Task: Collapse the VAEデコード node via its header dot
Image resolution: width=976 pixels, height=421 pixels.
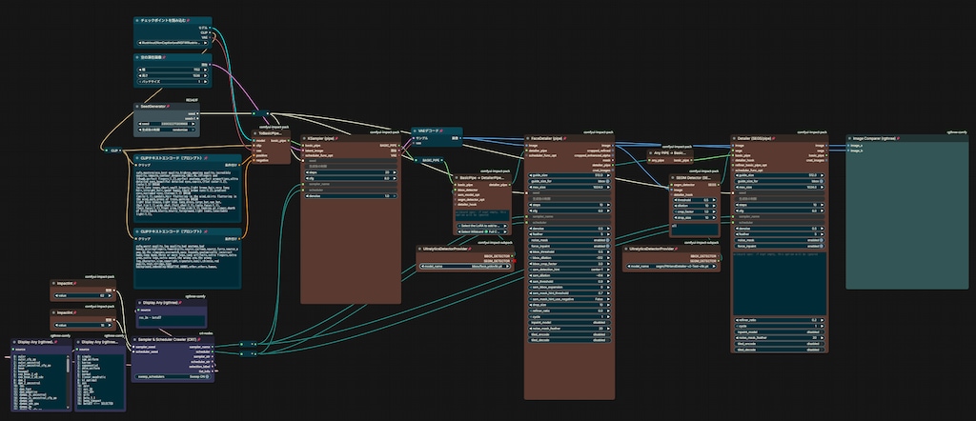Action: click(416, 131)
